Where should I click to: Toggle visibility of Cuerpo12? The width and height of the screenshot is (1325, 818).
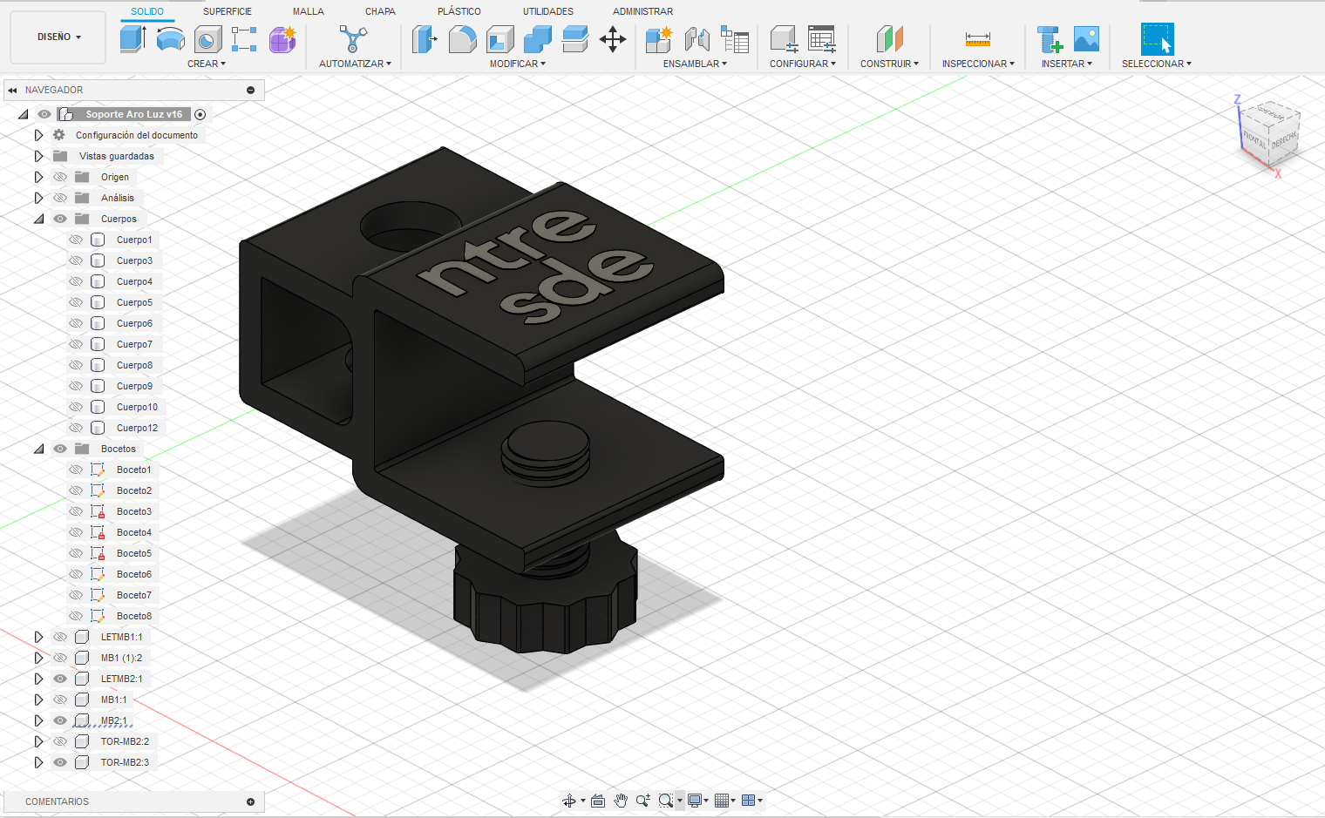click(76, 428)
